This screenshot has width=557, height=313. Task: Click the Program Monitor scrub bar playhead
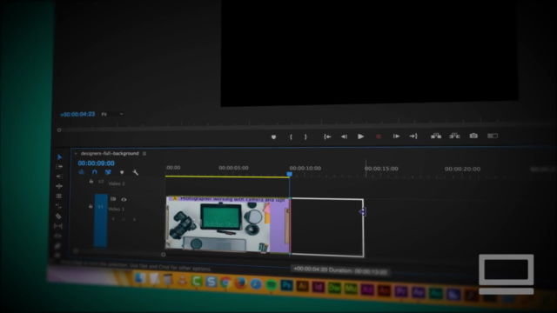[59, 130]
